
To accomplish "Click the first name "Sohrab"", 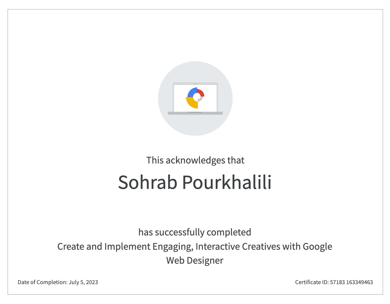I will point(147,182).
